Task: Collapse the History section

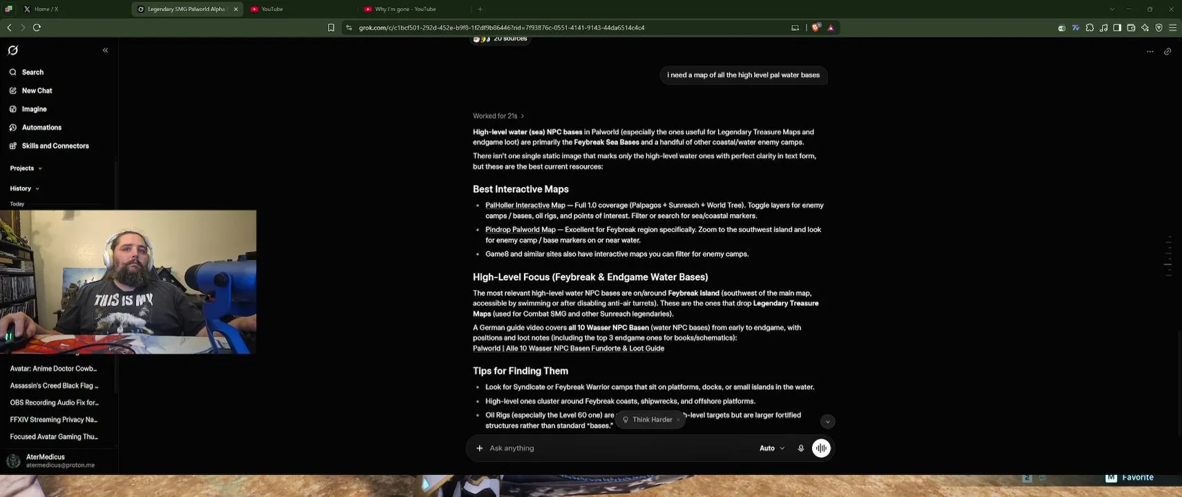Action: [x=24, y=188]
